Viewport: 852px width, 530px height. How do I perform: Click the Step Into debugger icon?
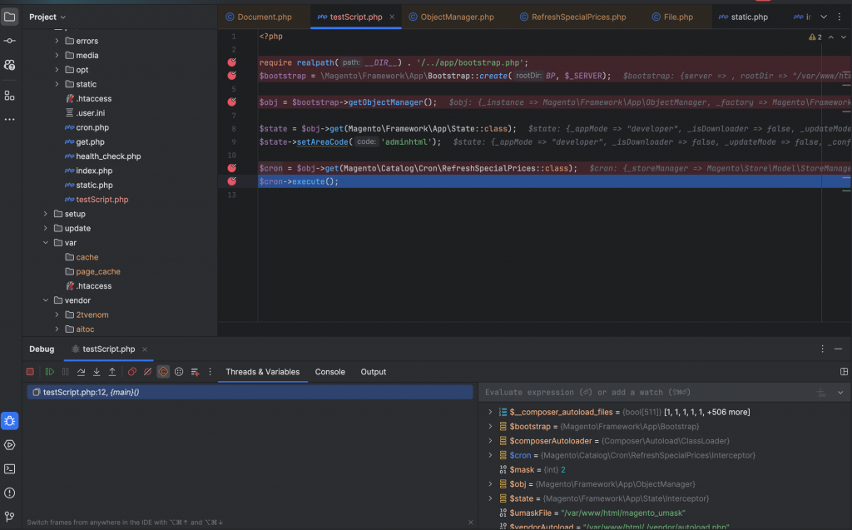[97, 372]
